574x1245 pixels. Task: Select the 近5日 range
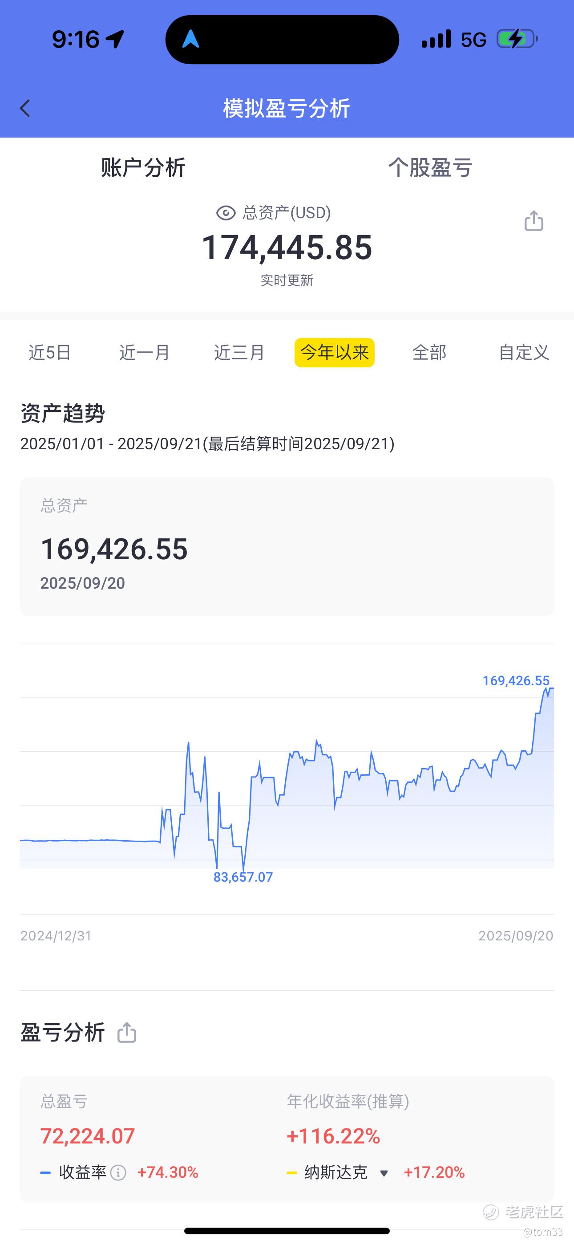click(50, 352)
